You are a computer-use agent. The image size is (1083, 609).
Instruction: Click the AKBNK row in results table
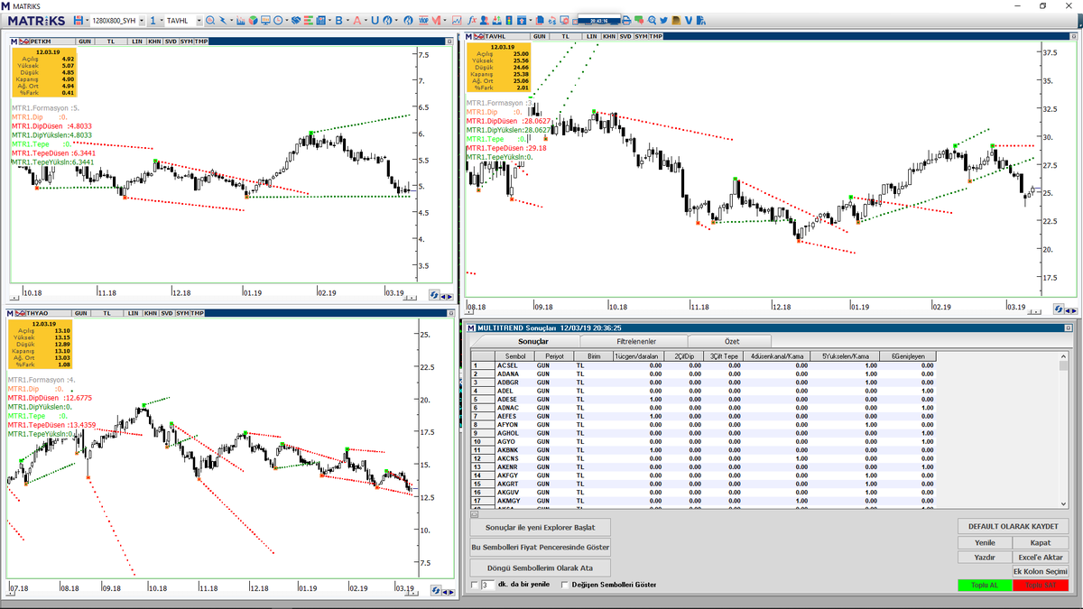pyautogui.click(x=704, y=449)
